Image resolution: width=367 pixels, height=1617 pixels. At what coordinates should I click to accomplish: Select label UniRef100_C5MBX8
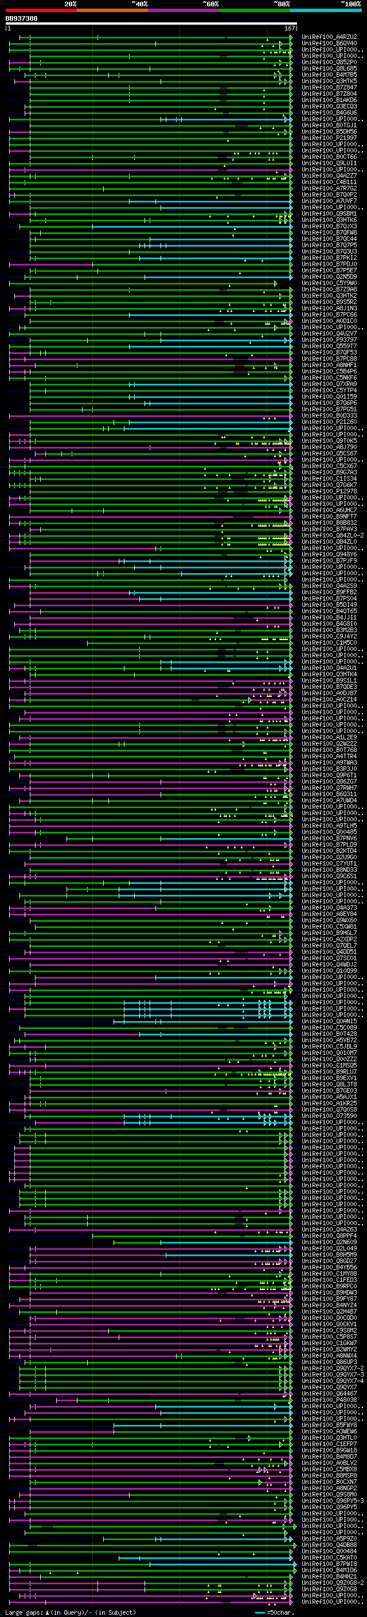[x=329, y=1469]
